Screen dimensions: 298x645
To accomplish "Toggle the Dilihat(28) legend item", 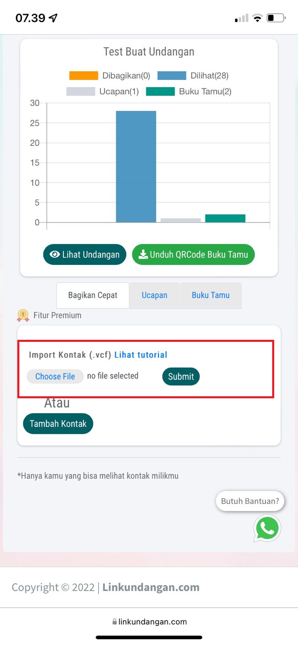I will 193,76.
